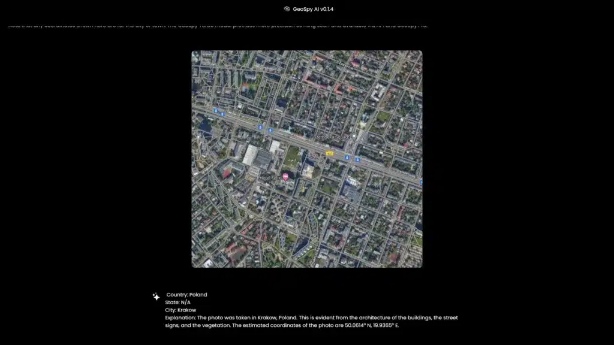This screenshot has width=614, height=345.
Task: Click the sparkle icon beside the results
Action: pyautogui.click(x=156, y=296)
